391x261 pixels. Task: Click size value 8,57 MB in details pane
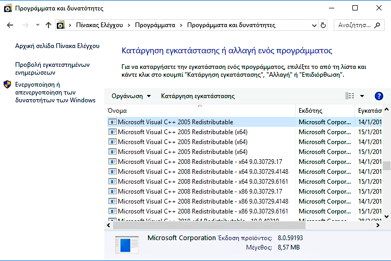pos(289,247)
